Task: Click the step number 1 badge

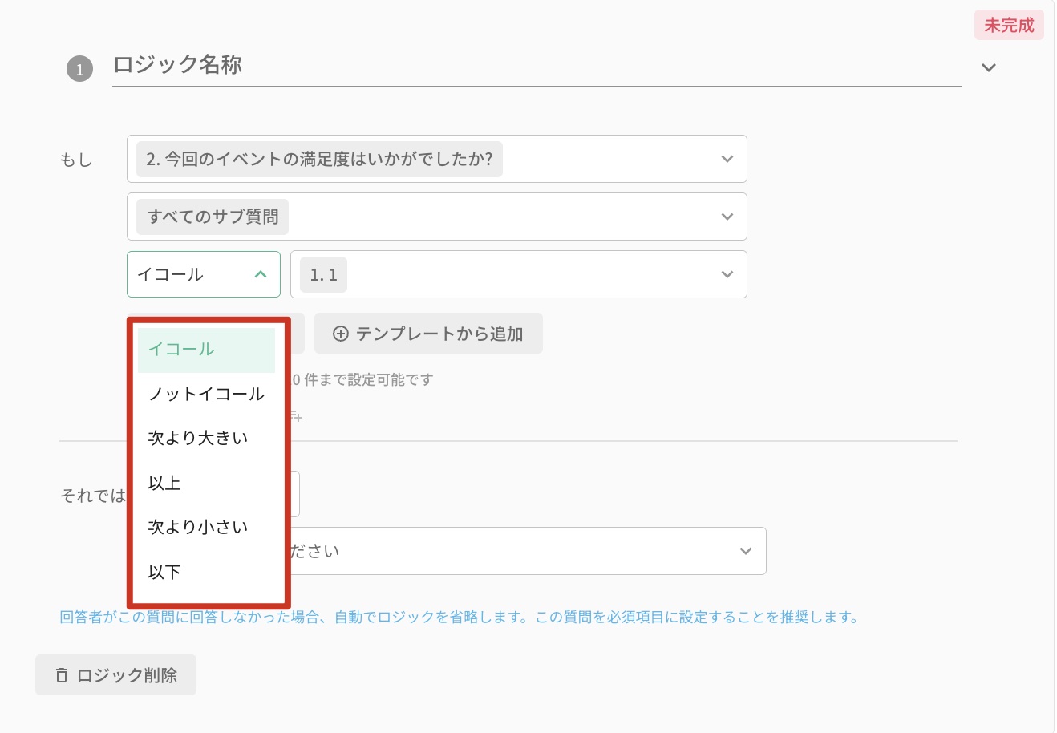Action: click(79, 69)
